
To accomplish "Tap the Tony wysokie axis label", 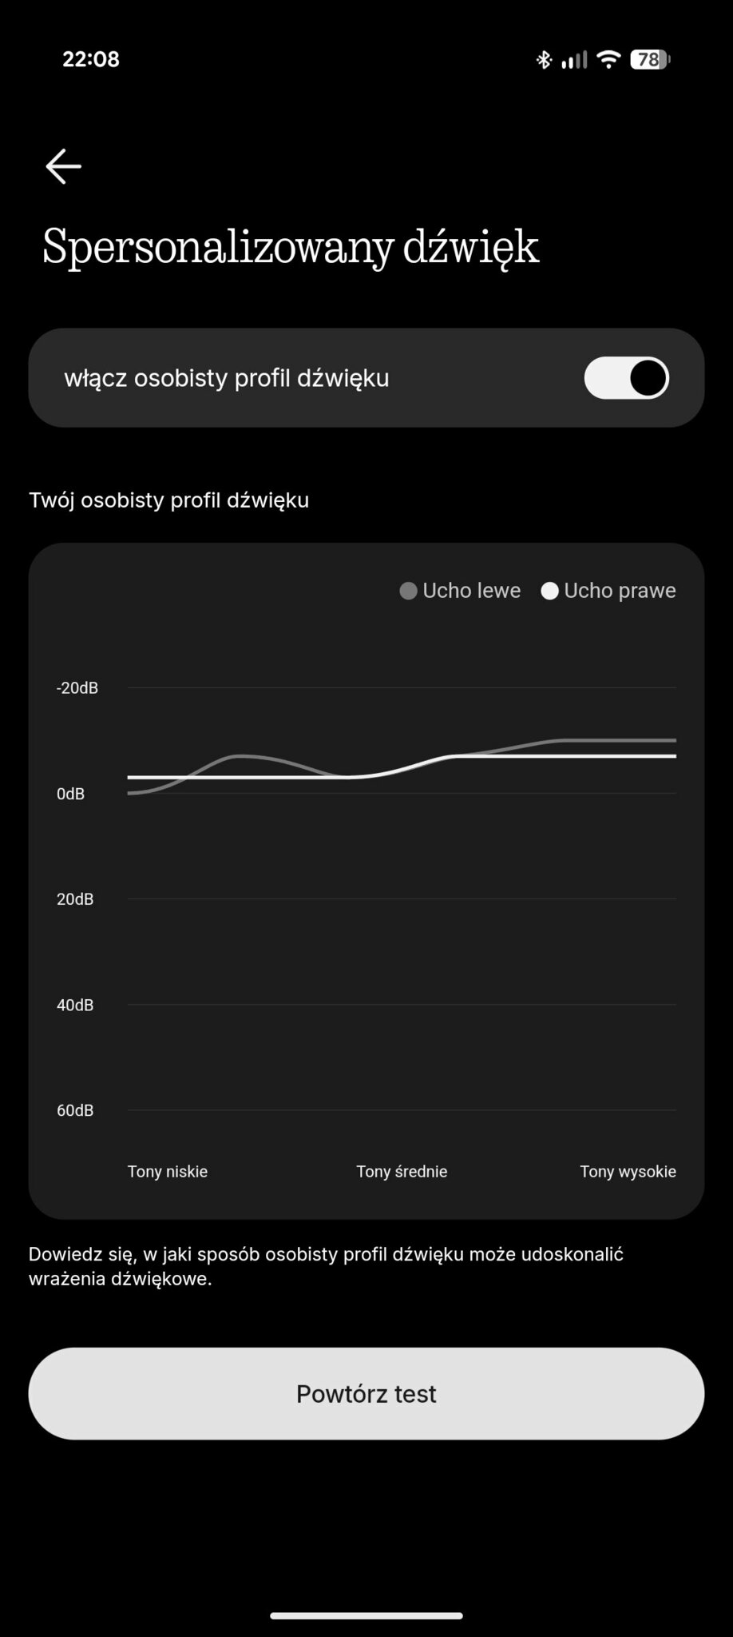I will click(628, 1172).
